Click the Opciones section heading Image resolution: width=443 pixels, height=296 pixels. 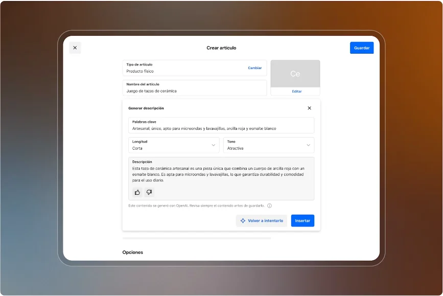(132, 252)
